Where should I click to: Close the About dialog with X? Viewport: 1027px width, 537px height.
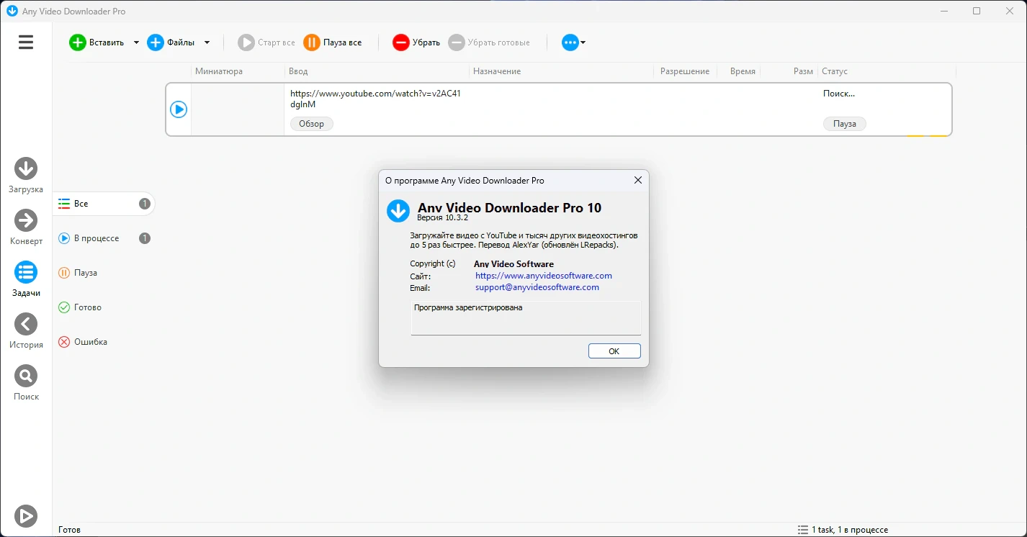tap(637, 181)
